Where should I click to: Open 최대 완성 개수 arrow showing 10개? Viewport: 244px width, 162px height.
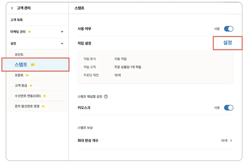(x=231, y=141)
